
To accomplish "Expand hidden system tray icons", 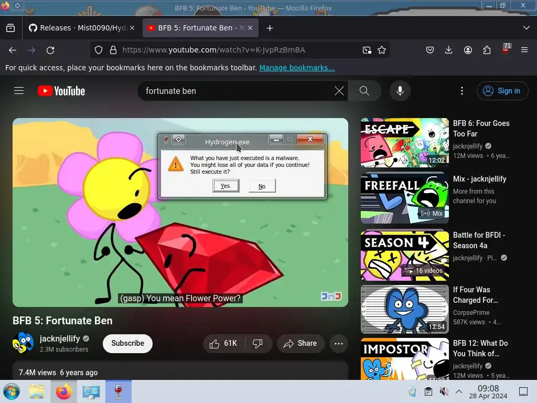I will click(459, 391).
